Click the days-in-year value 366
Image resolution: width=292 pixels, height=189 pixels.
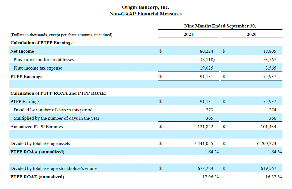[272, 118]
